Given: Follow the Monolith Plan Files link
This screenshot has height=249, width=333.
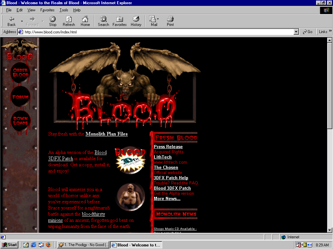Looking at the screenshot, I should pyautogui.click(x=106, y=134).
